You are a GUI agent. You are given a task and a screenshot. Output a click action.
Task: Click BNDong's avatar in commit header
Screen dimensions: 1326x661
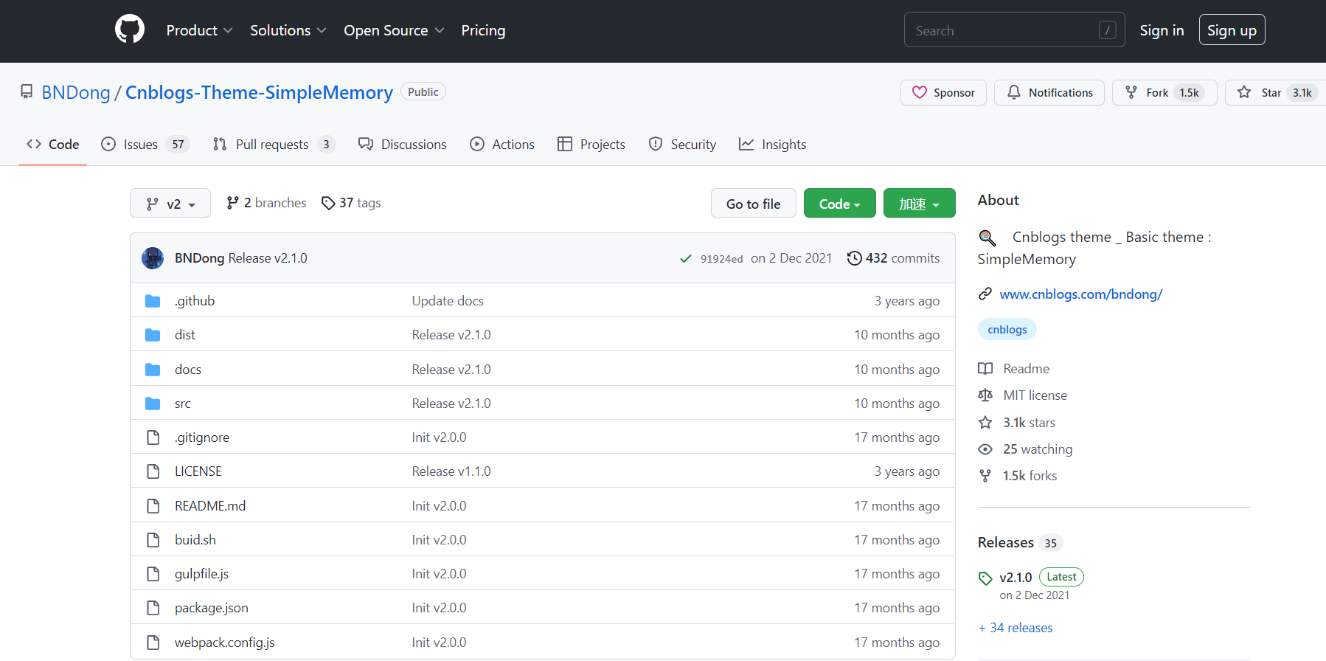pos(153,258)
